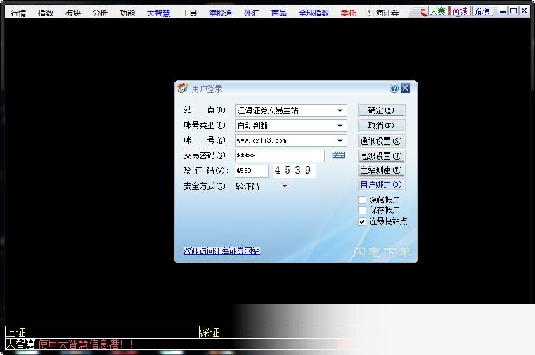Open 高级设置 options
The image size is (535, 355).
(x=382, y=156)
